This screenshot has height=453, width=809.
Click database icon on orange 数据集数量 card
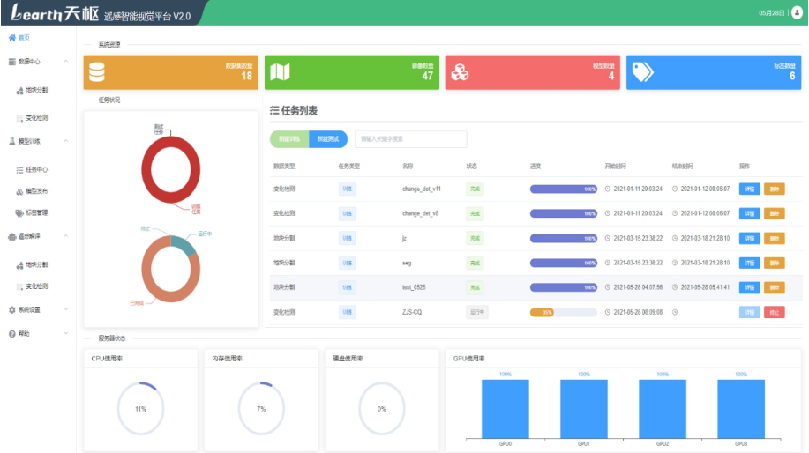coord(97,72)
